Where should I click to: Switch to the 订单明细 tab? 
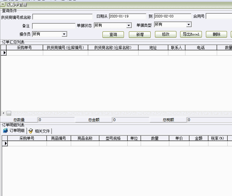(14, 131)
